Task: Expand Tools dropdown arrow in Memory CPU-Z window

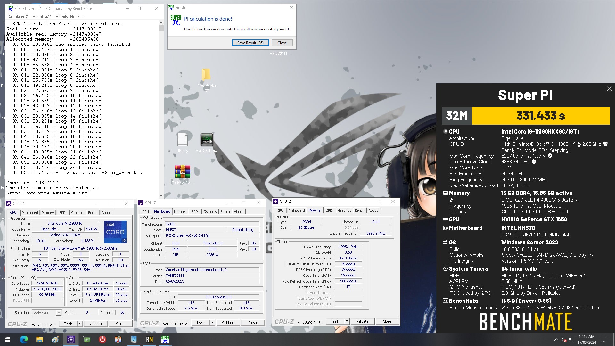Action: (347, 321)
